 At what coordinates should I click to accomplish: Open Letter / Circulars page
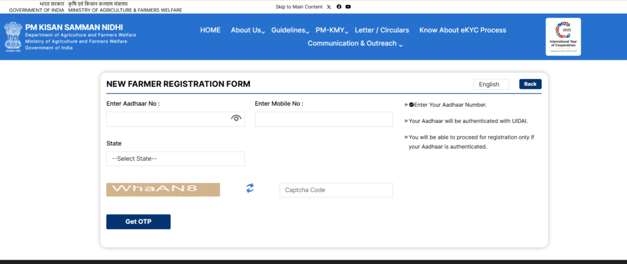pos(382,31)
